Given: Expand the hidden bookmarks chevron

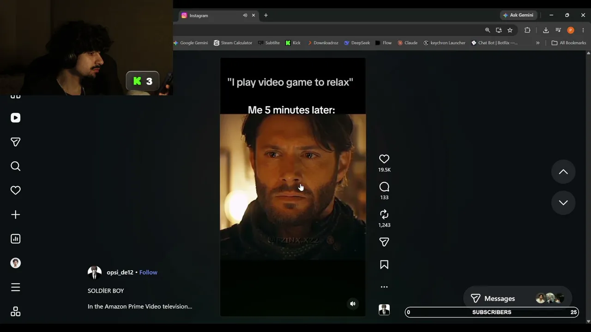Looking at the screenshot, I should 537,43.
